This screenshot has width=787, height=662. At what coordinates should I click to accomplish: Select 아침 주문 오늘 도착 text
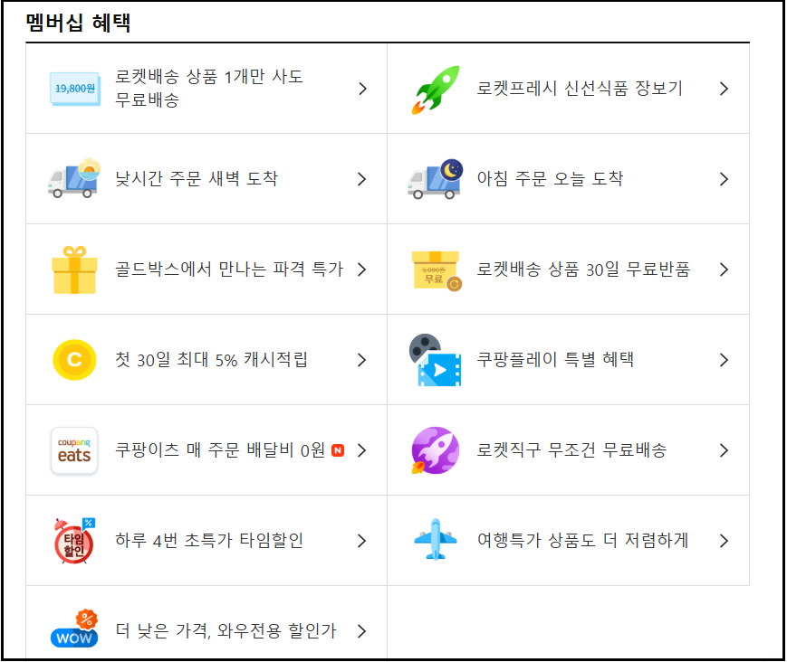(x=550, y=178)
